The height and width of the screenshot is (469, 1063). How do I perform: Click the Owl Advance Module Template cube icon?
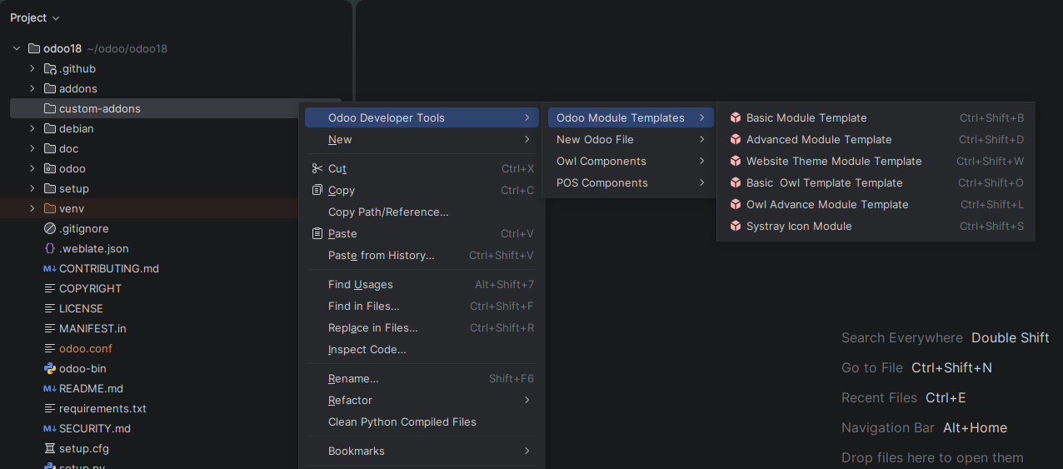pos(736,204)
